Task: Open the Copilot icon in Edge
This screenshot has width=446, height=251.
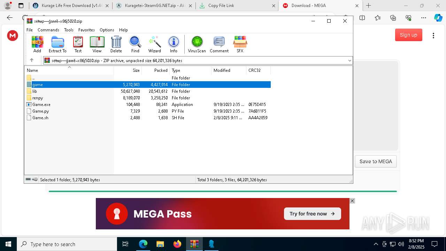Action: pyautogui.click(x=438, y=18)
